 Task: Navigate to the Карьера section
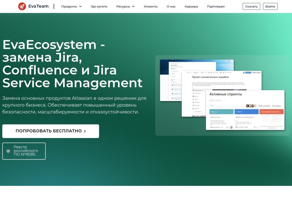click(191, 6)
